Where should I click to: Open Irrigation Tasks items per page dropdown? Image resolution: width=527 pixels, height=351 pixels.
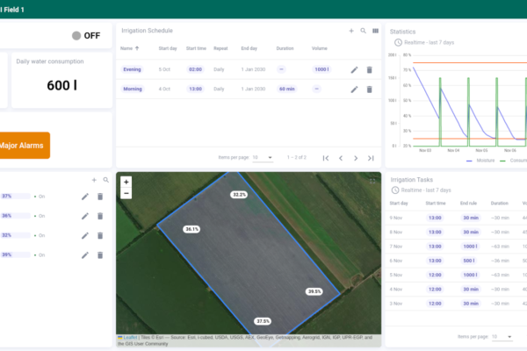pyautogui.click(x=502, y=337)
